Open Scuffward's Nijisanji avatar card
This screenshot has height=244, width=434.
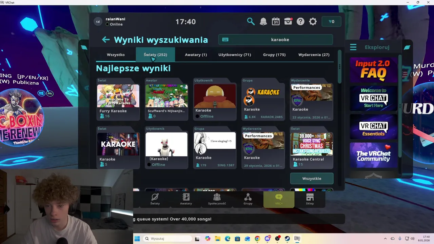[166, 100]
